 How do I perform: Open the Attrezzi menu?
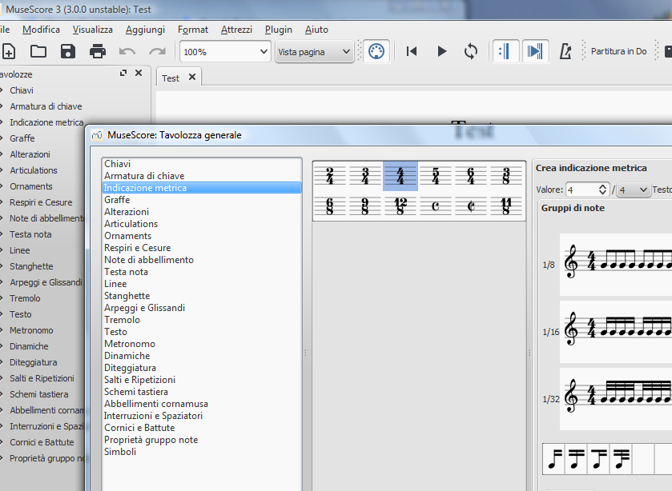[x=236, y=30]
